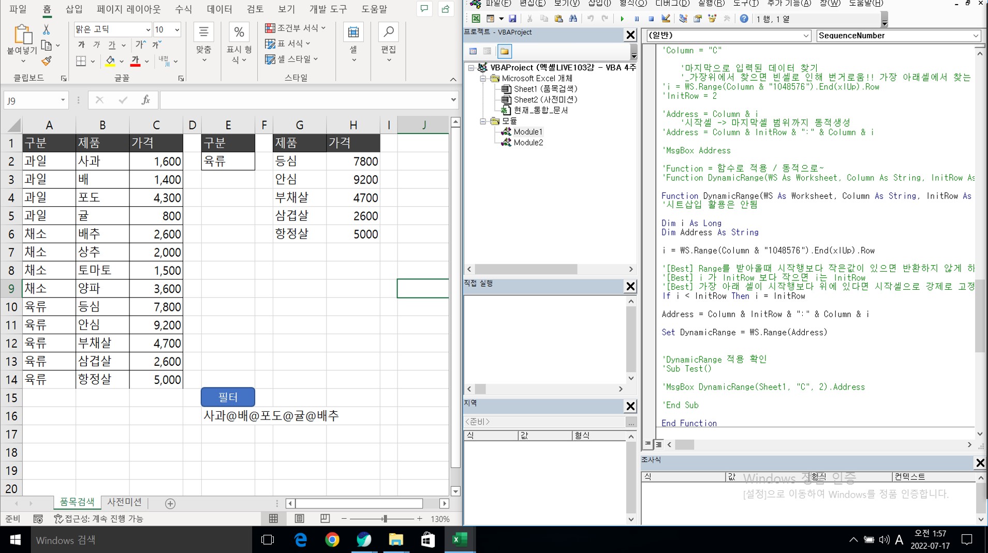Toggle Full Module View at code window bottom
The image size is (988, 553).
coord(658,444)
